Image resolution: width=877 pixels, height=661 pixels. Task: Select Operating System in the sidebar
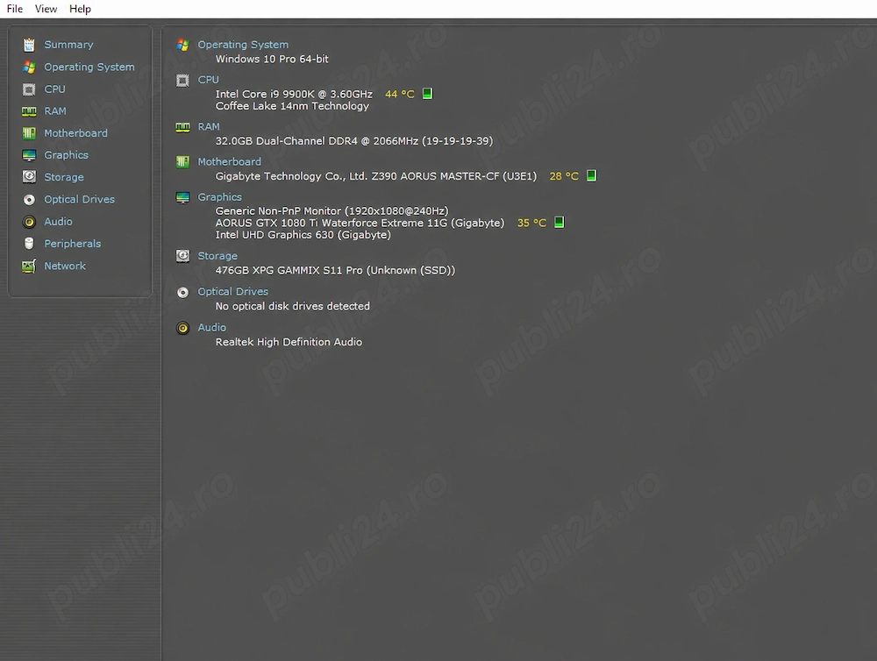[x=89, y=68]
